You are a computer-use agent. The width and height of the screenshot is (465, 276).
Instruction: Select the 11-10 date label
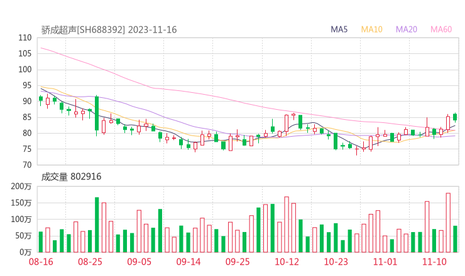434,262
